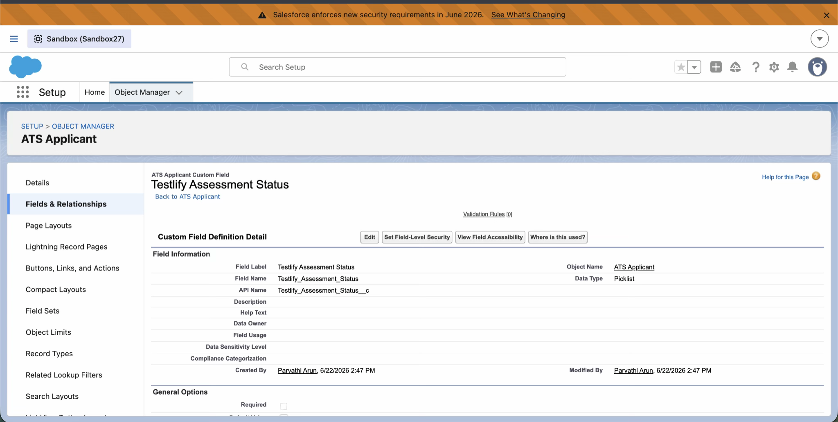Open the Validation Rules link
Image resolution: width=838 pixels, height=422 pixels.
click(484, 214)
